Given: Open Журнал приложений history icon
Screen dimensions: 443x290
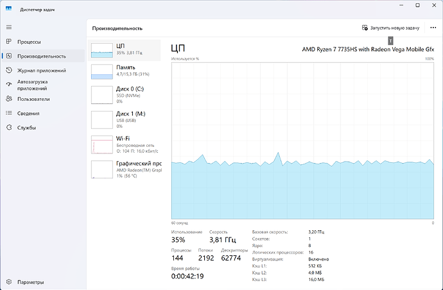Looking at the screenshot, I should (9, 71).
